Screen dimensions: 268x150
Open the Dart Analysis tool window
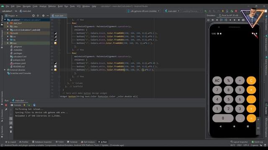(x=88, y=142)
